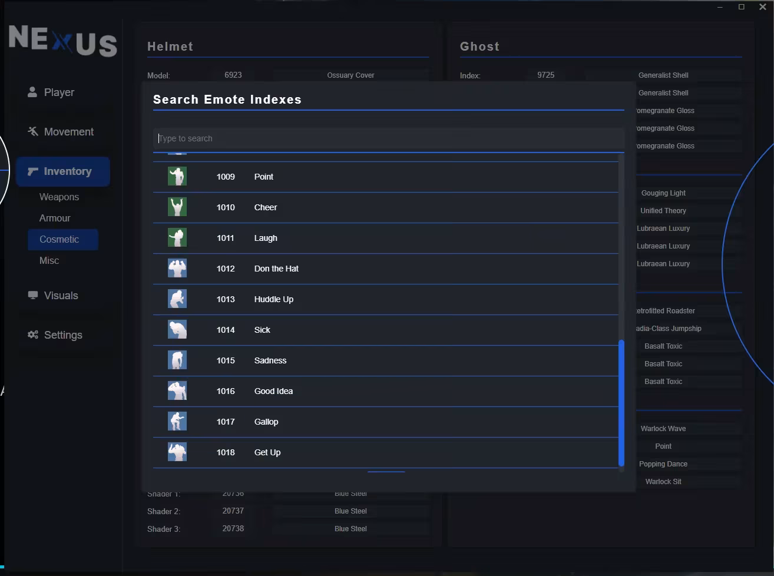The height and width of the screenshot is (576, 774).
Task: Click the Unified Theory button
Action: pyautogui.click(x=663, y=211)
